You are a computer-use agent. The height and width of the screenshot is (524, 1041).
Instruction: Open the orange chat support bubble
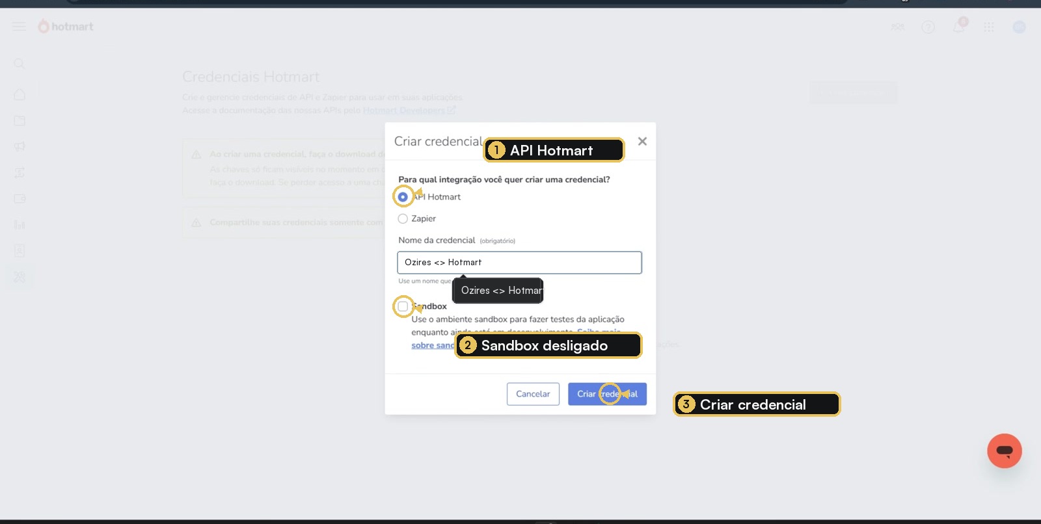click(1005, 451)
